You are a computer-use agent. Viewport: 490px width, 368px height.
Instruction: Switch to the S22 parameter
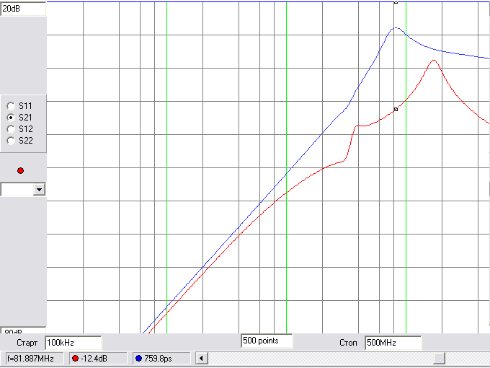11,140
